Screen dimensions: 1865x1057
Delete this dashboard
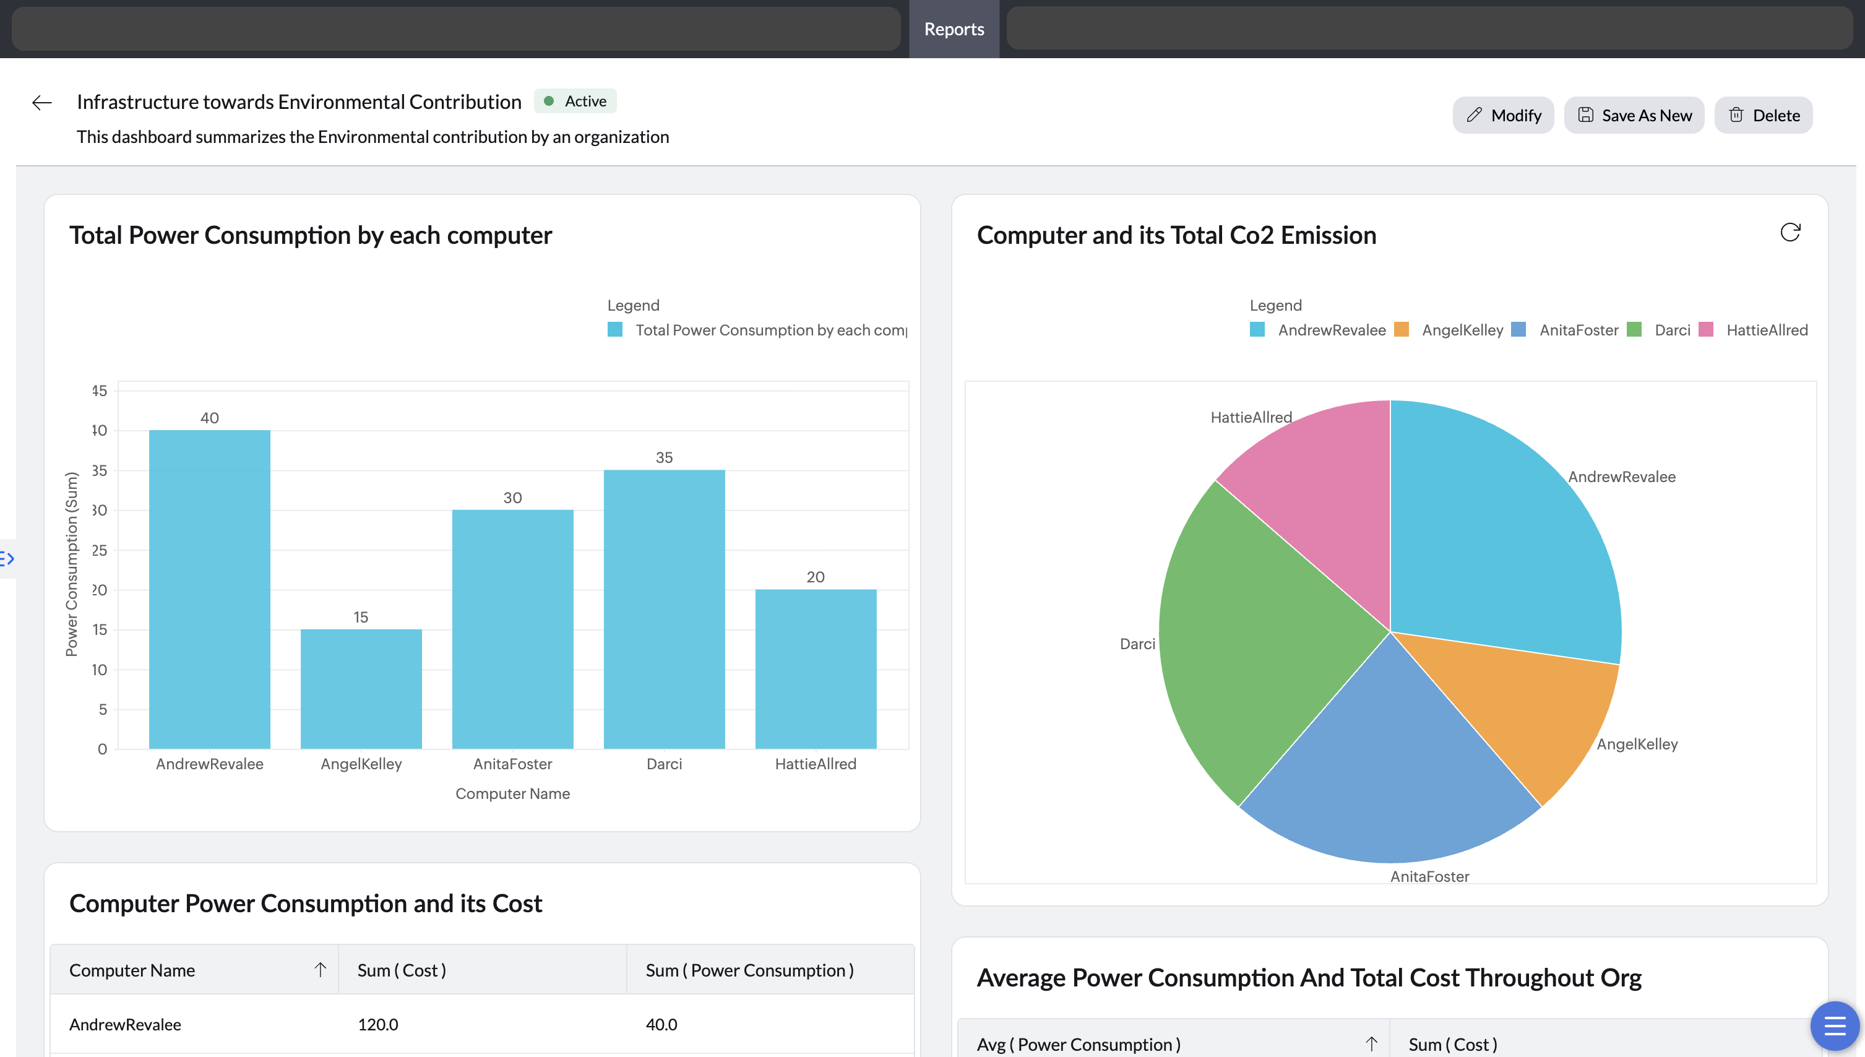(x=1764, y=116)
